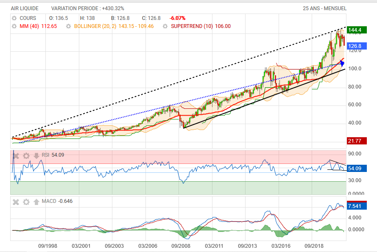Open settings gear for COURS
This screenshot has width=377, height=252.
click(14, 18)
